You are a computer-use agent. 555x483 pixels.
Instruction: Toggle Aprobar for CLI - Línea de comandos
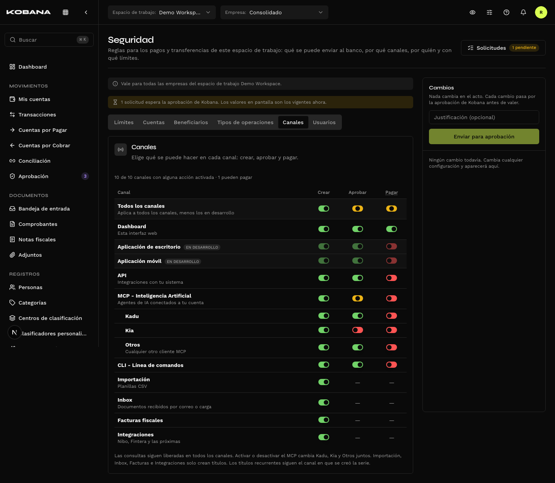tap(358, 365)
